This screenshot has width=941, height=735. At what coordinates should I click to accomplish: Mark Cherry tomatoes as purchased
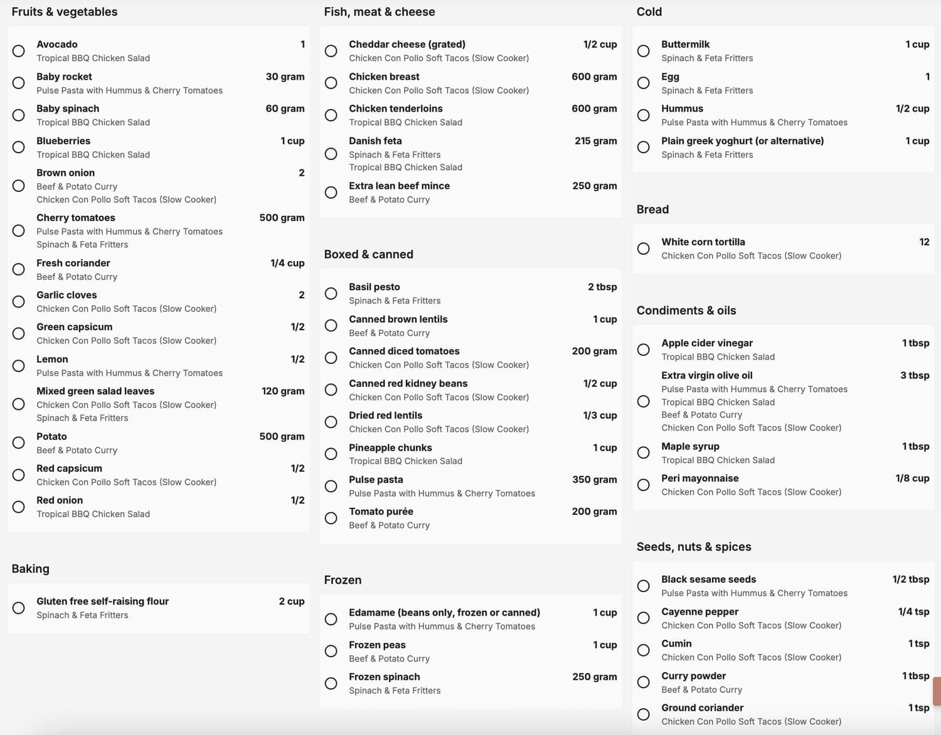pos(19,231)
